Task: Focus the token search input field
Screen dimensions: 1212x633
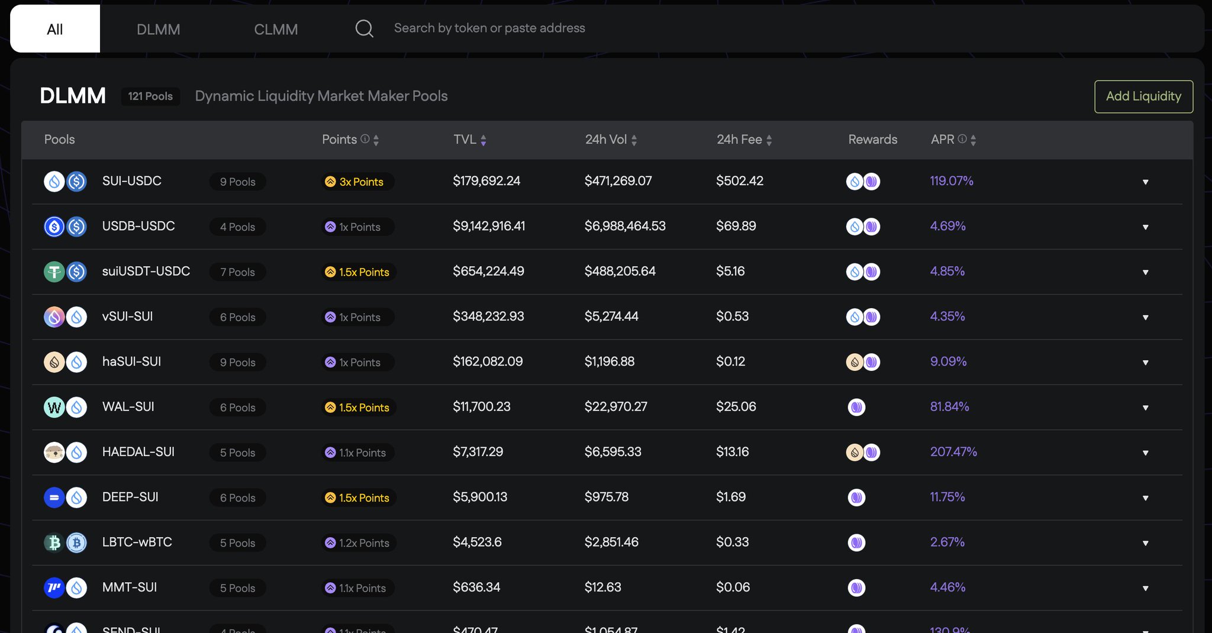Action: 489,28
